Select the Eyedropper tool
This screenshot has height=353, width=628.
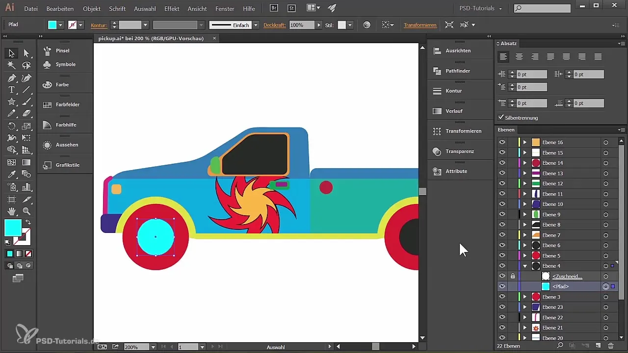[x=12, y=175]
